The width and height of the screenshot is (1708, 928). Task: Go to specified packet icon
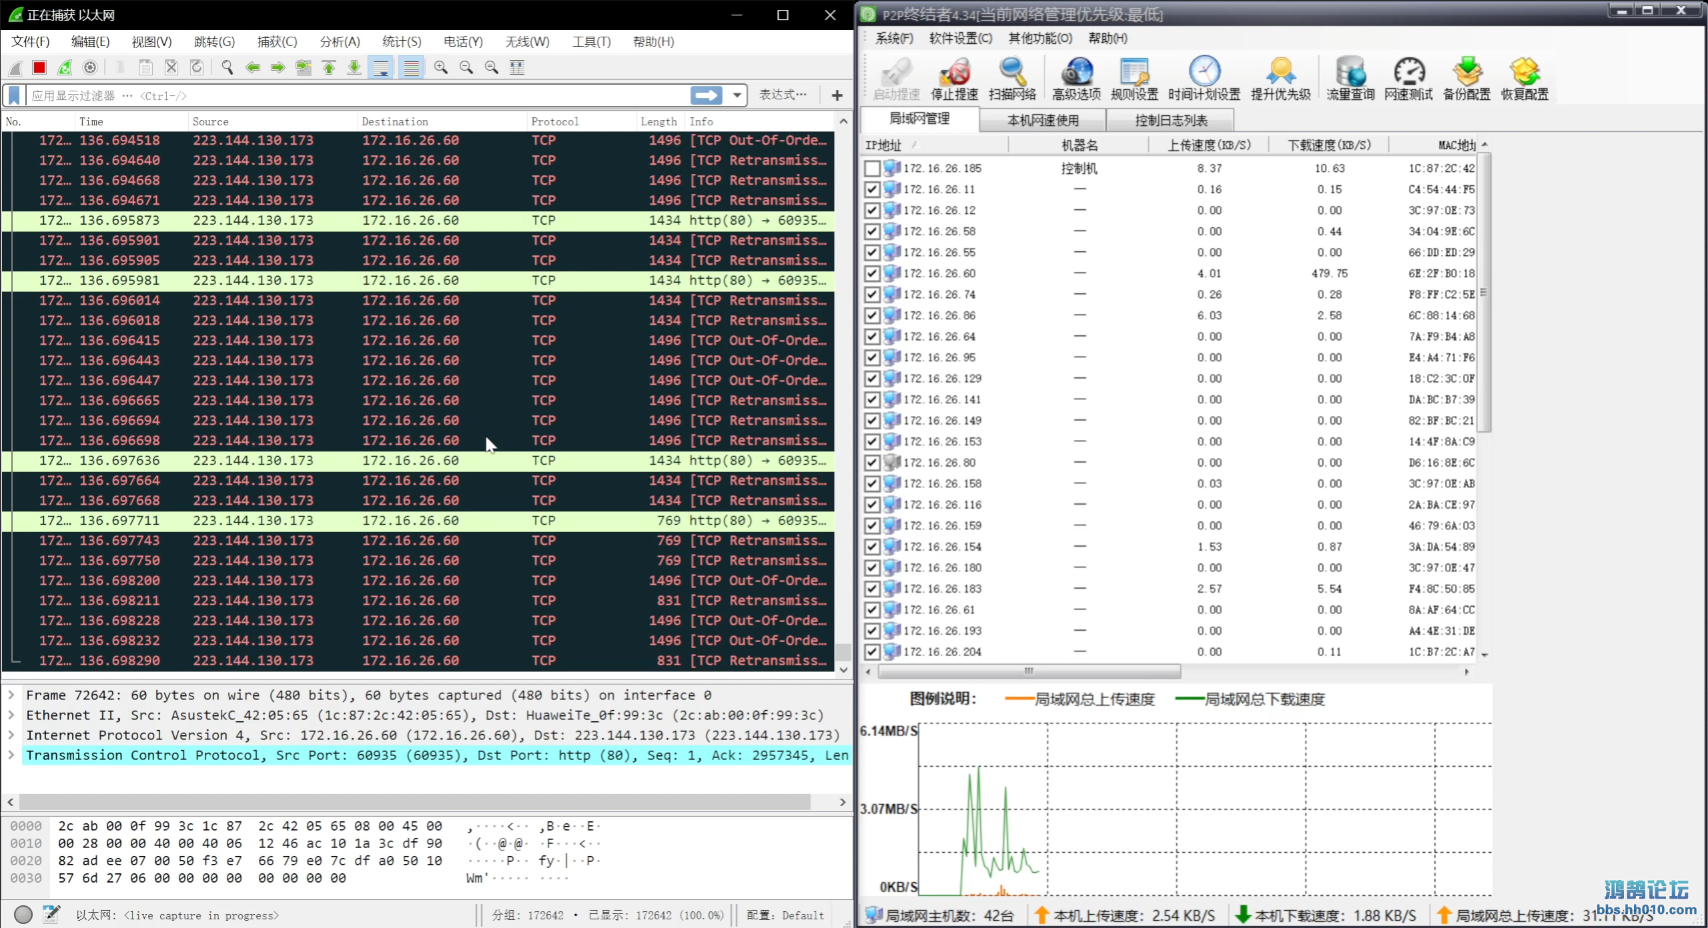tap(304, 67)
